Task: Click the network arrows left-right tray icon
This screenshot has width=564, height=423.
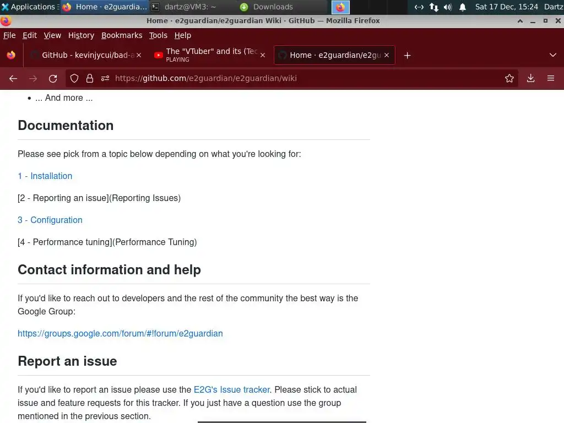Action: (419, 7)
